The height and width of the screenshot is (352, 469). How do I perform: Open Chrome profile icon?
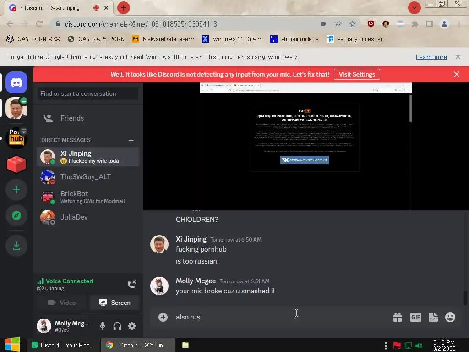click(x=444, y=24)
